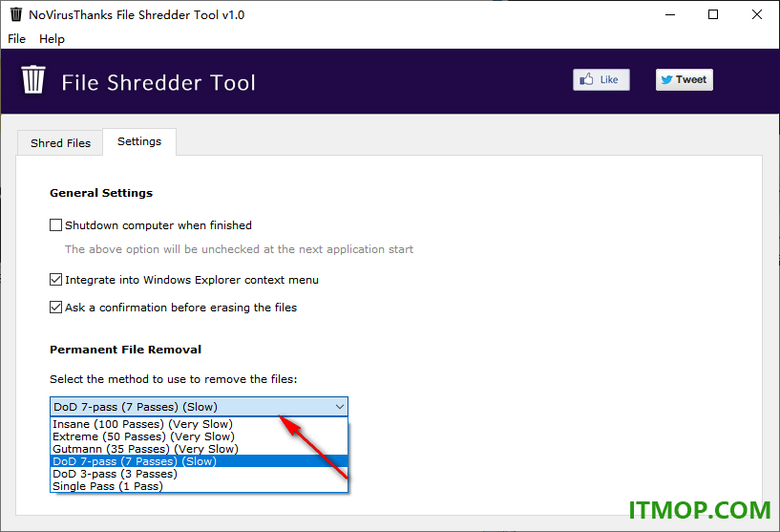Open the File menu
780x532 pixels.
(16, 39)
